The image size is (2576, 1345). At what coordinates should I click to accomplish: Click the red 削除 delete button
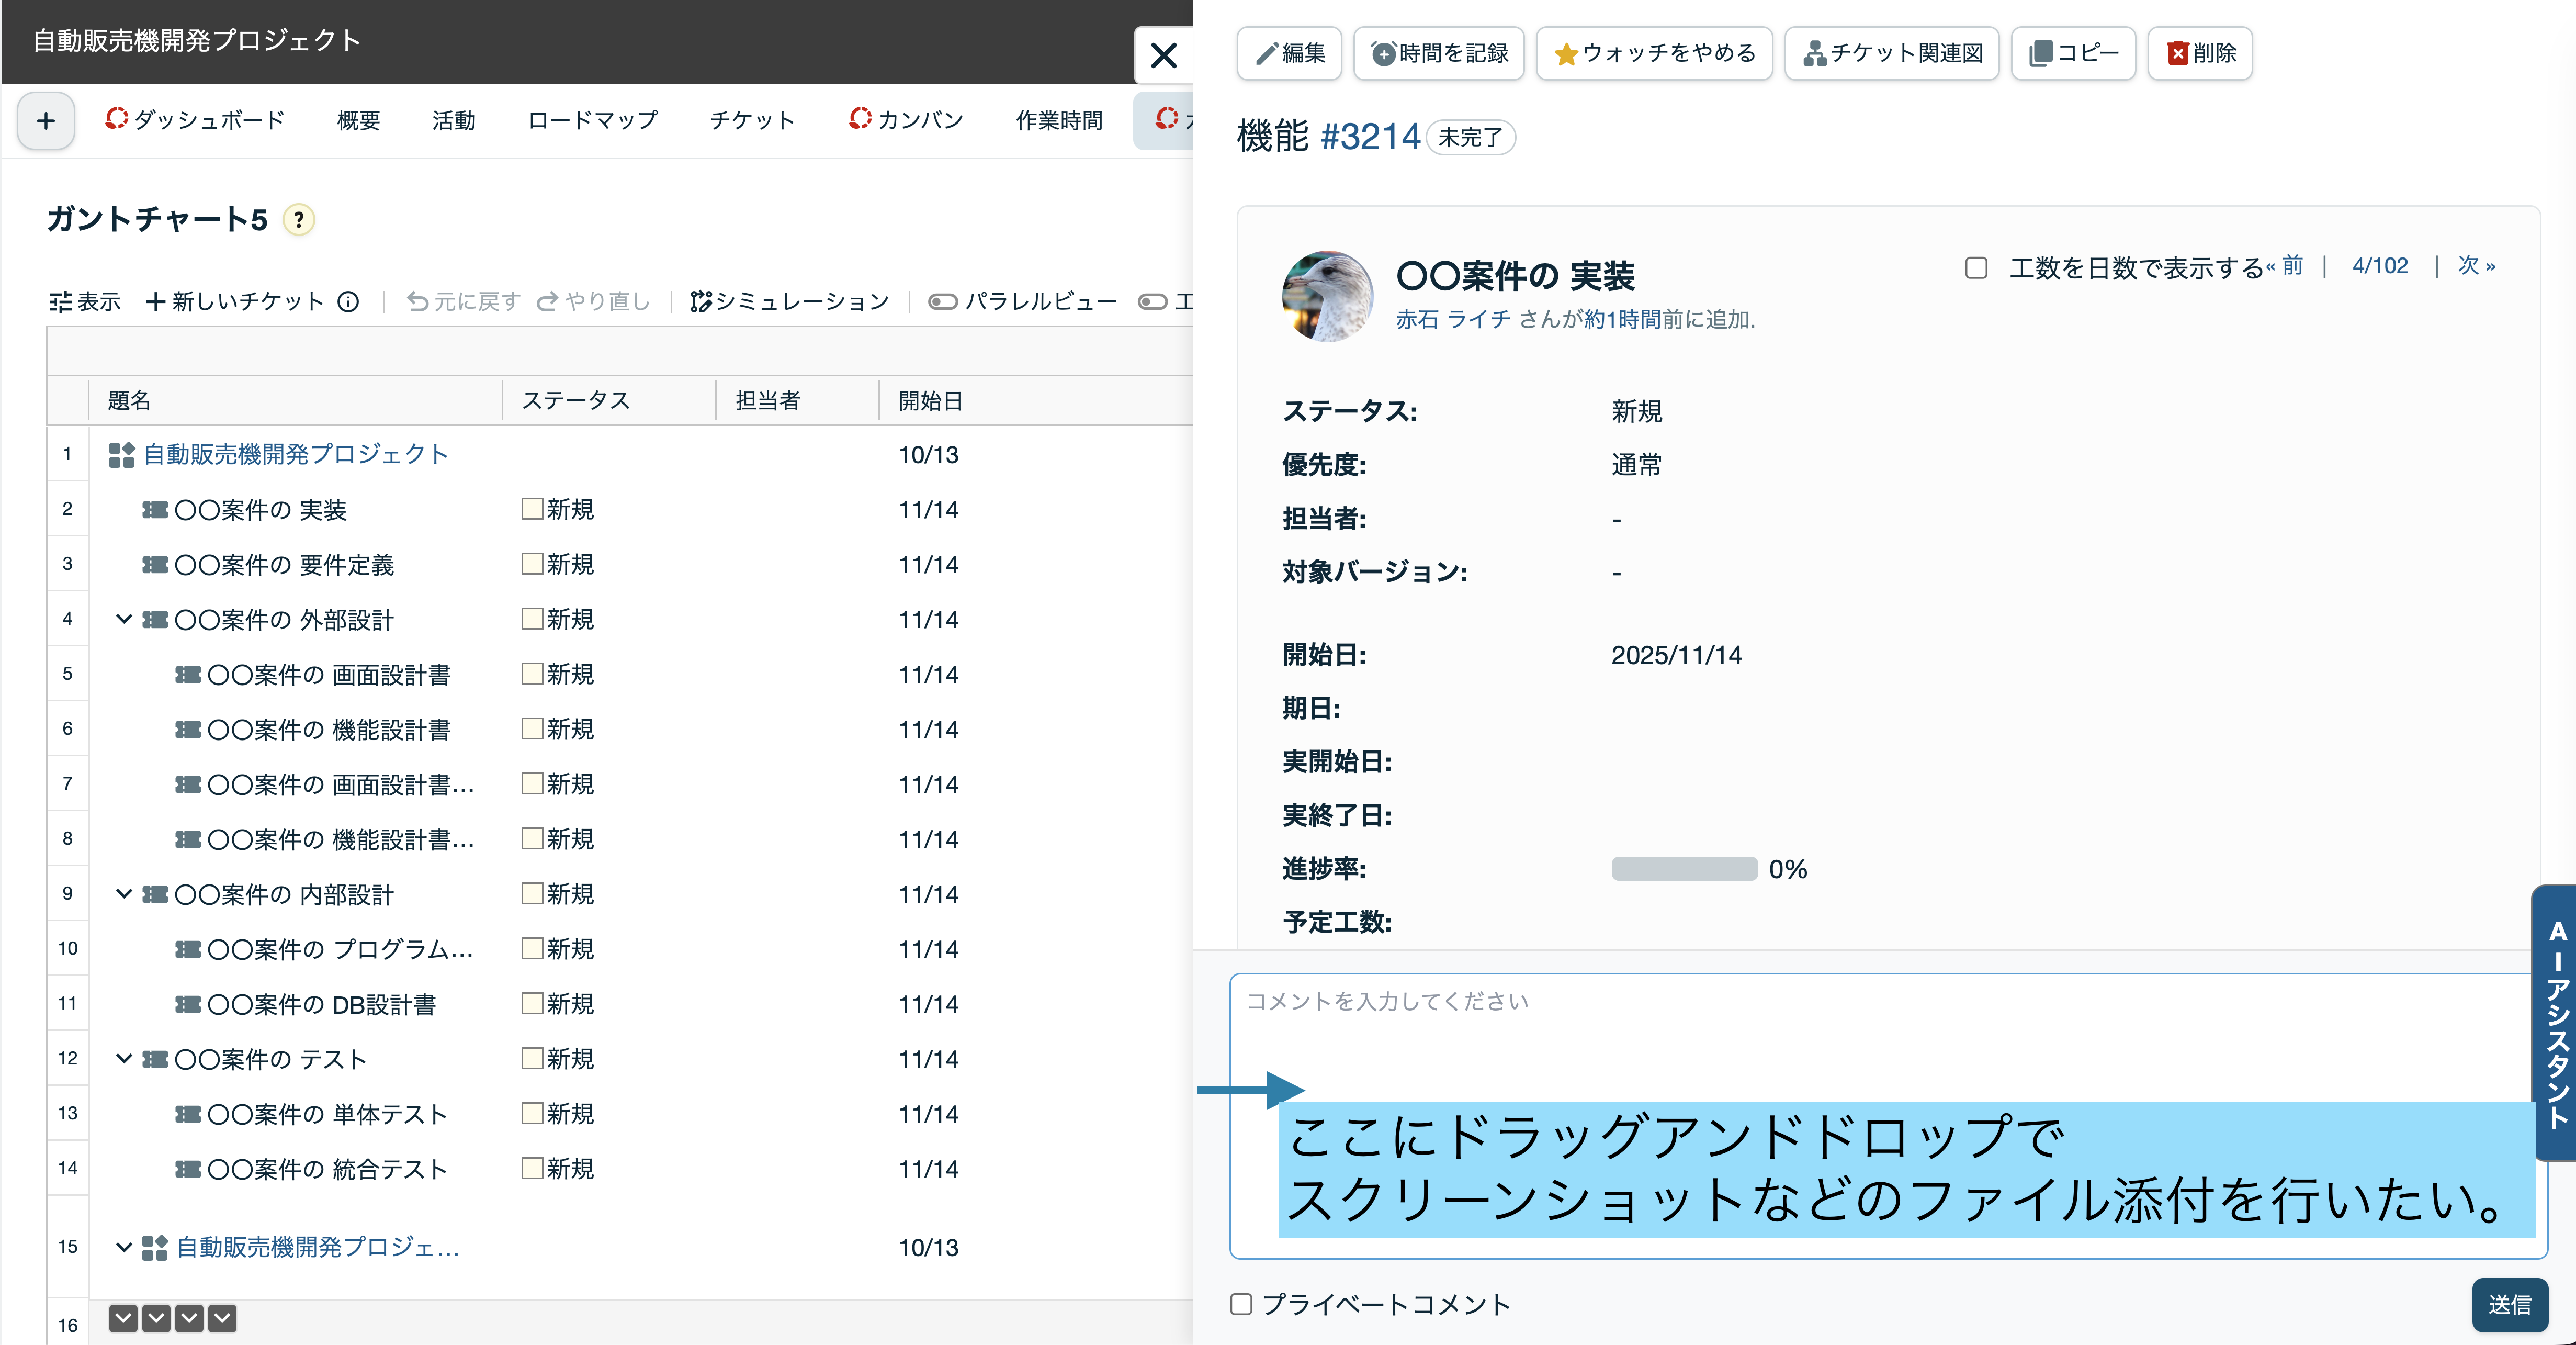click(x=2200, y=53)
